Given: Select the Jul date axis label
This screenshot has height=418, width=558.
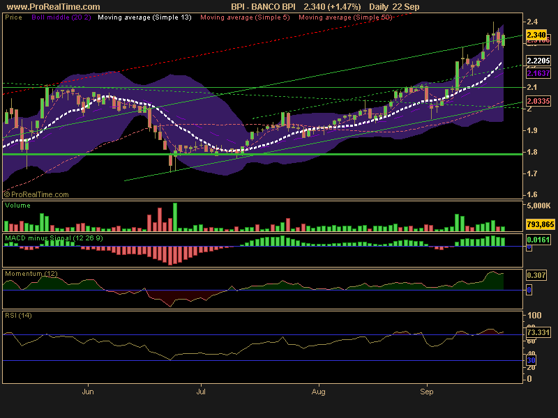Looking at the screenshot, I should tap(201, 392).
